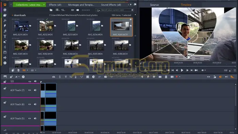Select IMG_9284.MOV thumbnail

point(71,45)
